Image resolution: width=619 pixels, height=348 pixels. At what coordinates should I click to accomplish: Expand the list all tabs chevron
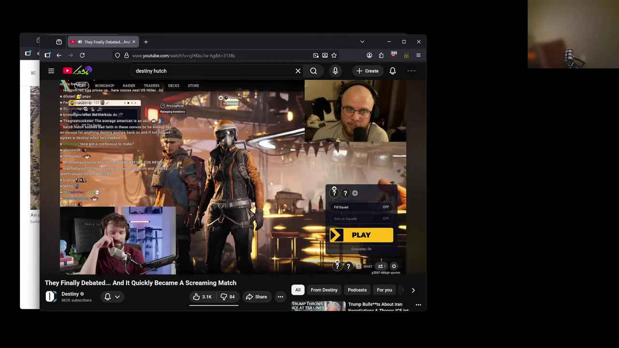tap(362, 42)
